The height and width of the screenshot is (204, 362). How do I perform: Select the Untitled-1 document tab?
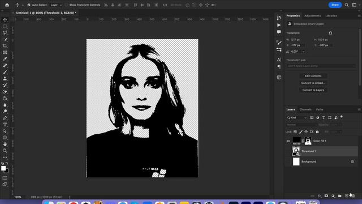click(46, 13)
